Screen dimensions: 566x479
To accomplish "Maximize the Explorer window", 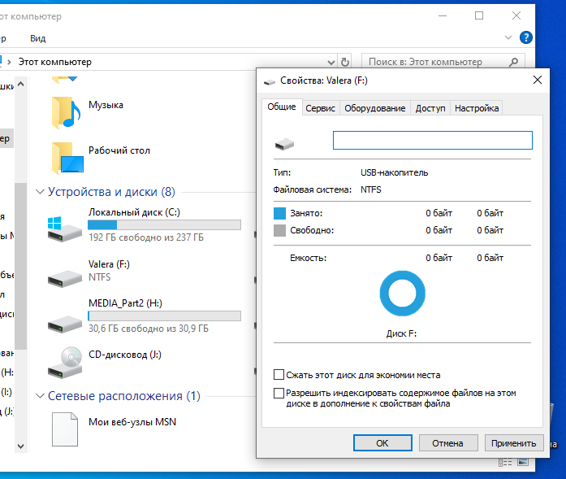I will (x=479, y=15).
